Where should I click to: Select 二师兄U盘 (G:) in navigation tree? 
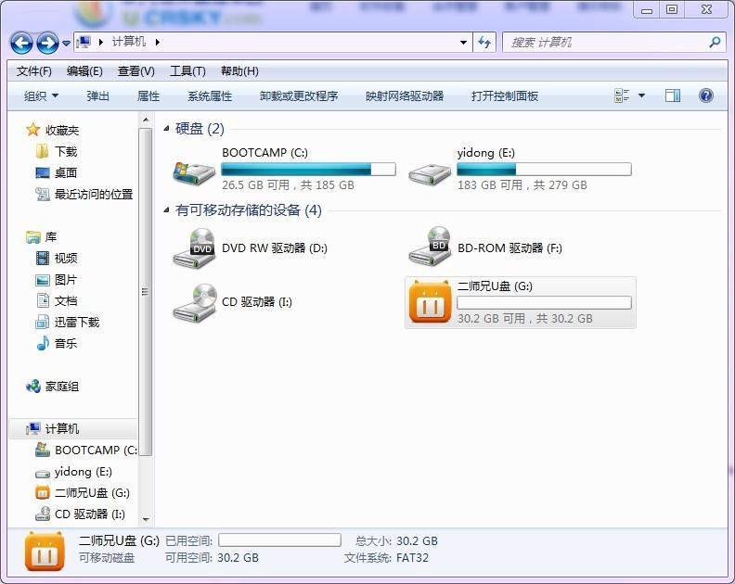[x=83, y=492]
